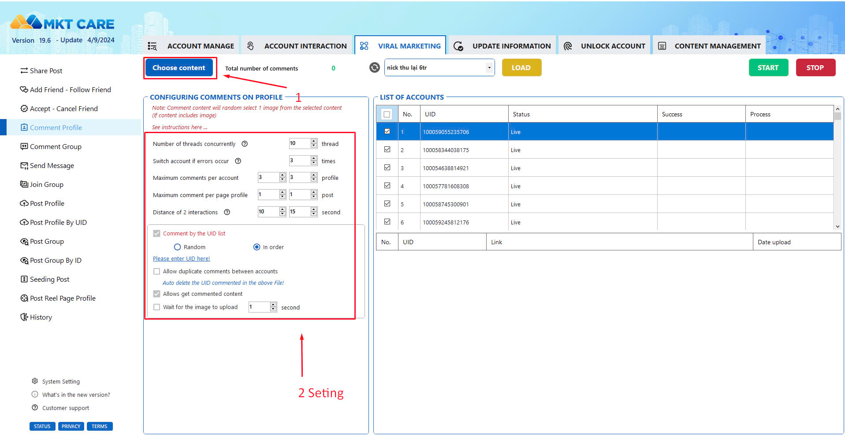Click the refresh icon beside category dropdown
The width and height of the screenshot is (845, 436).
coord(374,67)
